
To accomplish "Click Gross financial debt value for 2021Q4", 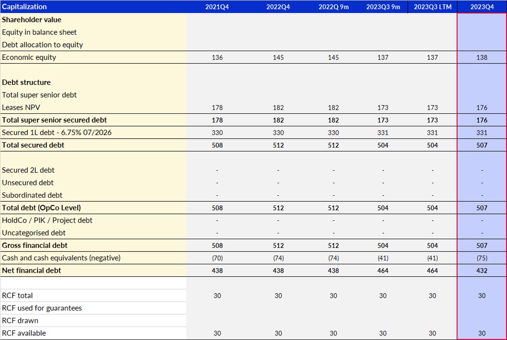I will tap(217, 246).
